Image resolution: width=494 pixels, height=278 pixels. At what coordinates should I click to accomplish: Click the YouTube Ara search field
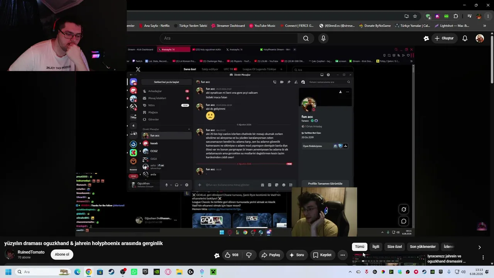tap(228, 38)
